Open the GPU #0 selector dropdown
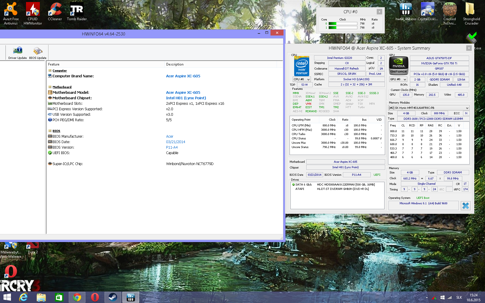 tap(398, 79)
